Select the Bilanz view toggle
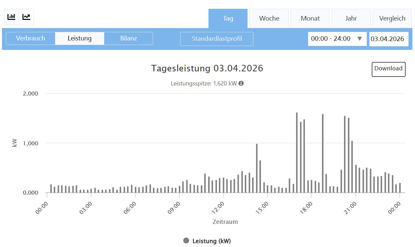This screenshot has width=415, height=247. [128, 38]
